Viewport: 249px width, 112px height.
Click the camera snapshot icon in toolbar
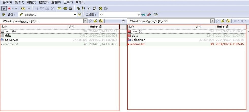(x=71, y=8)
